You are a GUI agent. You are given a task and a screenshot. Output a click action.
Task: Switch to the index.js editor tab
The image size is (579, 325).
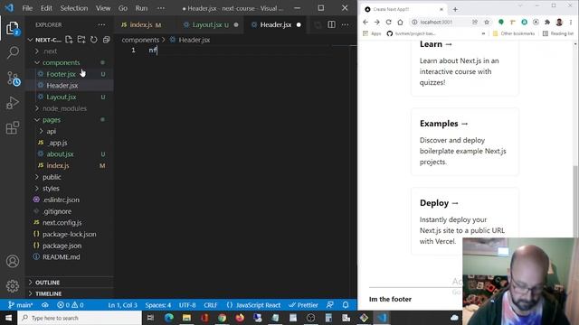click(141, 24)
